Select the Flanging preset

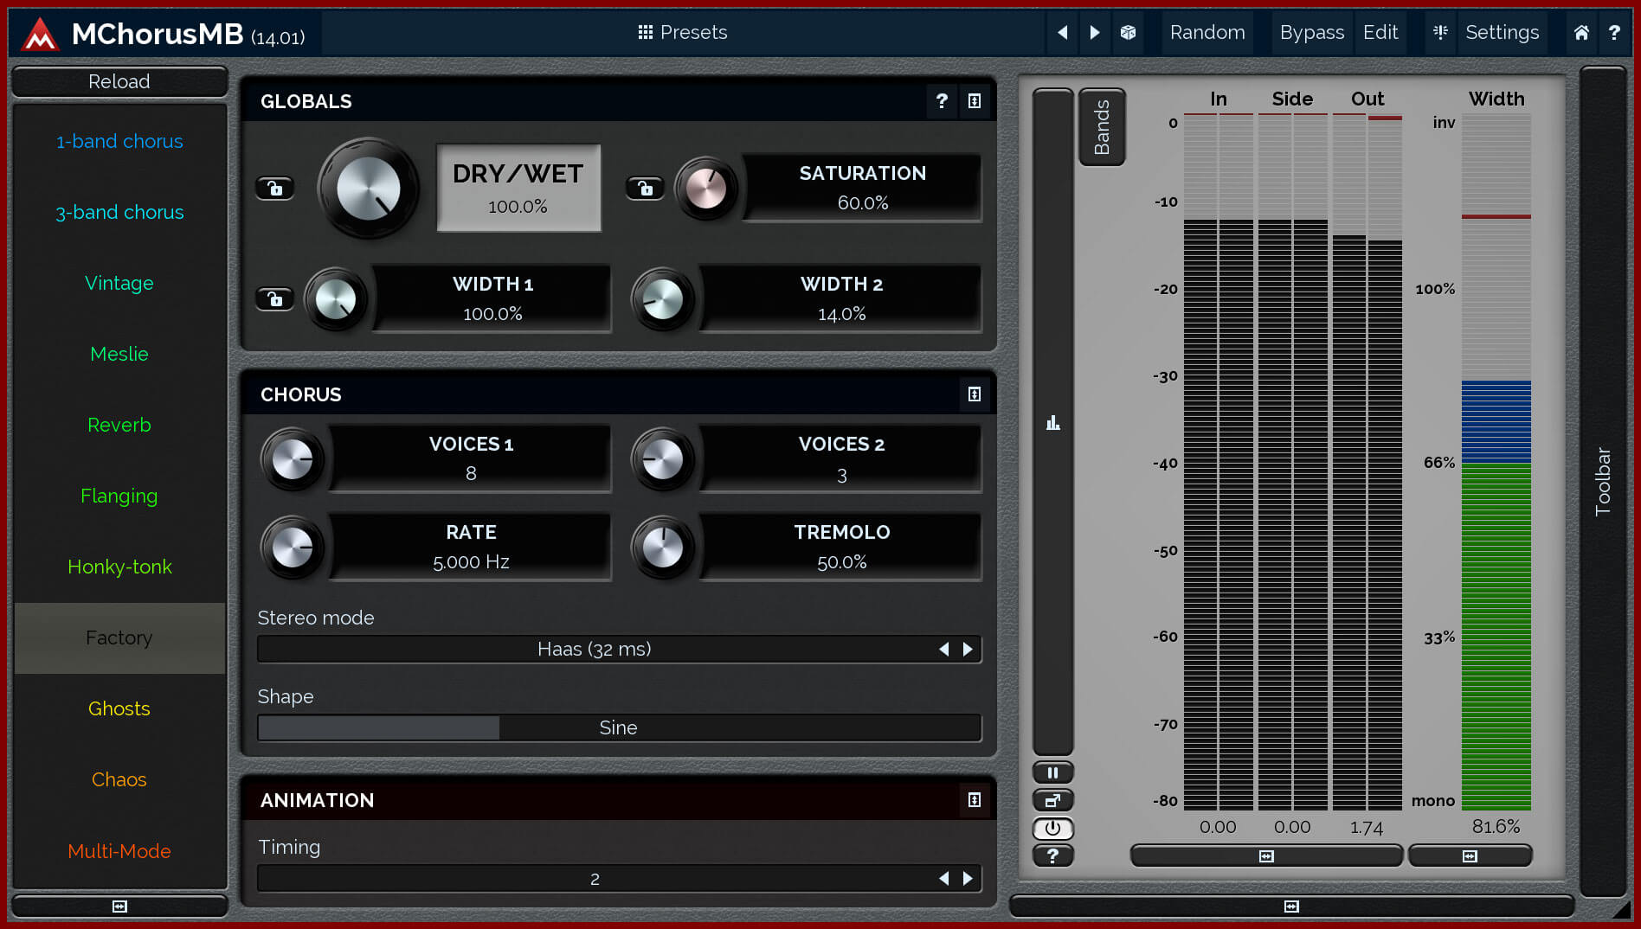click(x=119, y=496)
